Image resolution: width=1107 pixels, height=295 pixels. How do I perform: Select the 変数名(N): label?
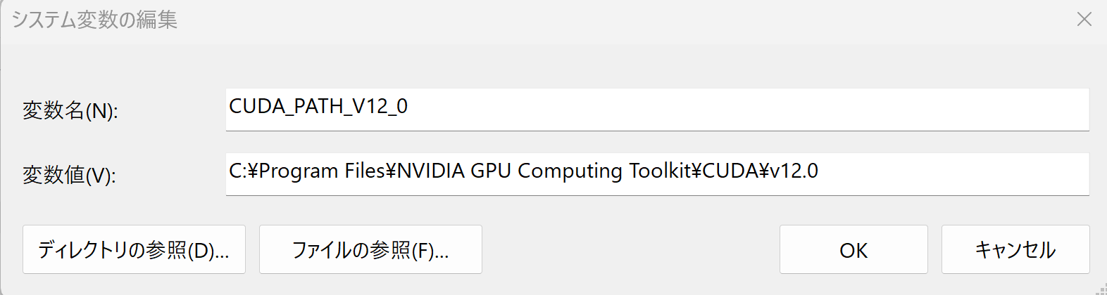pyautogui.click(x=70, y=110)
